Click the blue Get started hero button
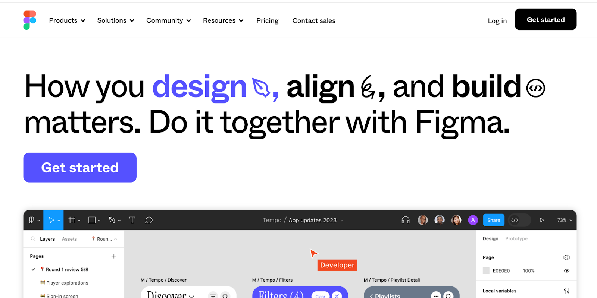Screen dimensions: 597x298 (80, 168)
